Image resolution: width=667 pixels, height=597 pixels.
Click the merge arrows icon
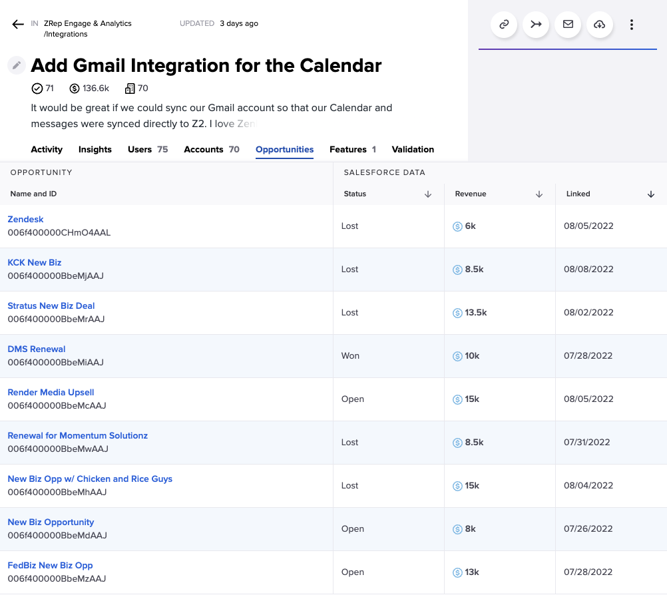(536, 25)
